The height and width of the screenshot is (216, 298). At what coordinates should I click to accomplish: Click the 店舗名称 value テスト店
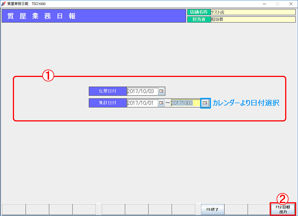click(x=253, y=12)
